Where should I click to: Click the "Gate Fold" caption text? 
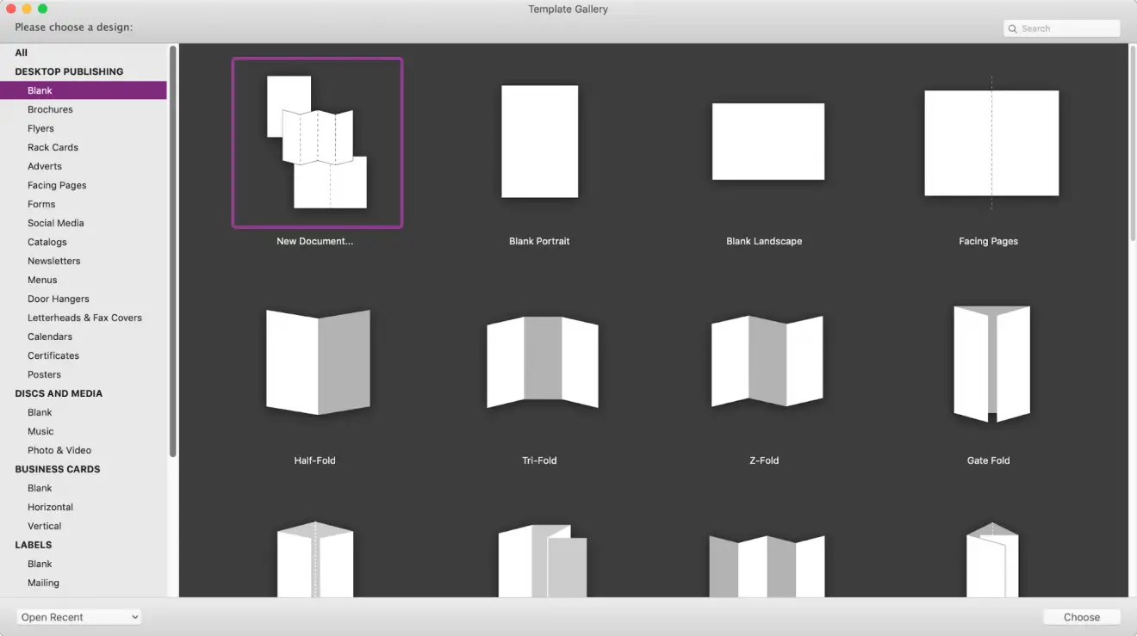click(989, 460)
